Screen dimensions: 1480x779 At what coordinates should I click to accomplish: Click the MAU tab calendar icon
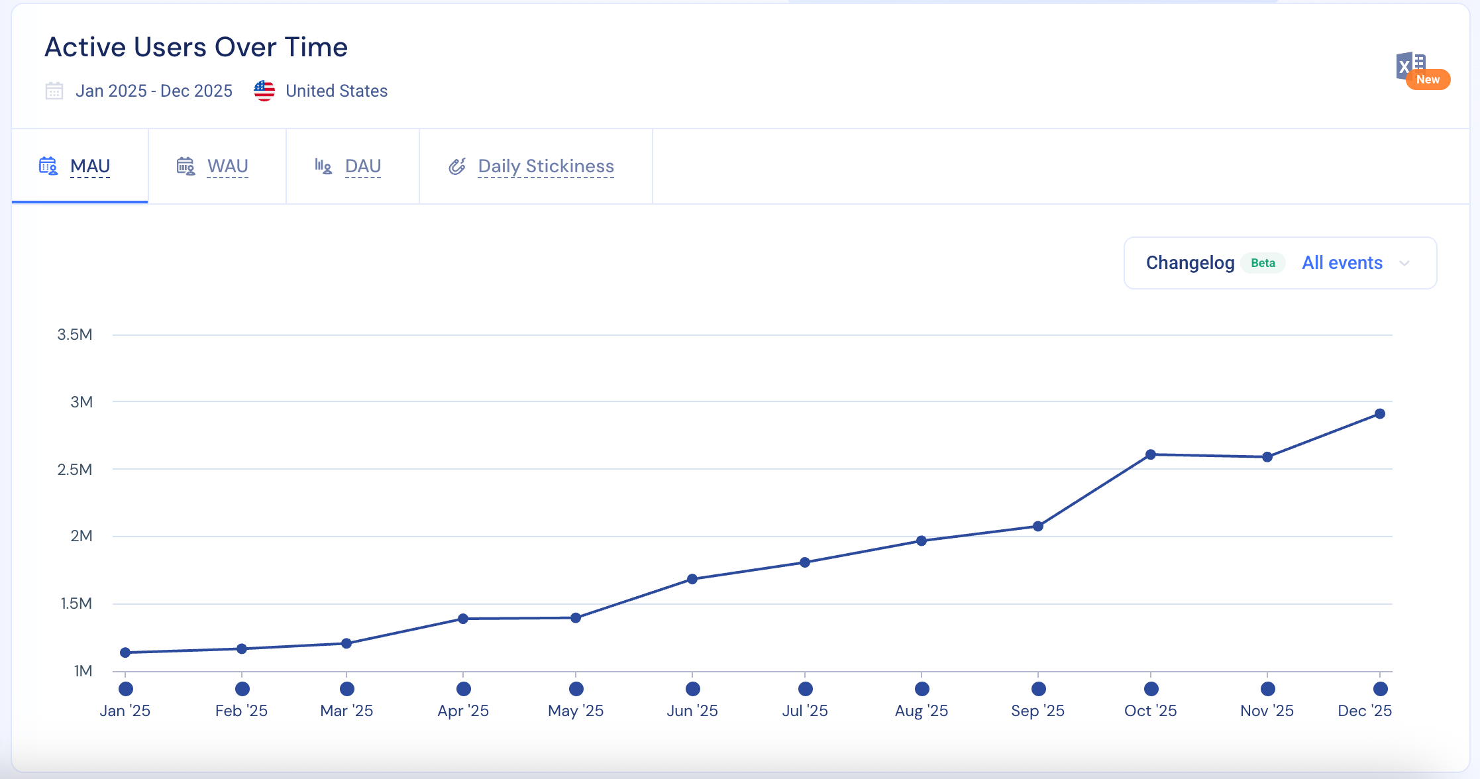[48, 166]
